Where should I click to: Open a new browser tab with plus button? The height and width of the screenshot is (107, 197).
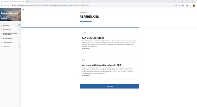tap(28, 2)
